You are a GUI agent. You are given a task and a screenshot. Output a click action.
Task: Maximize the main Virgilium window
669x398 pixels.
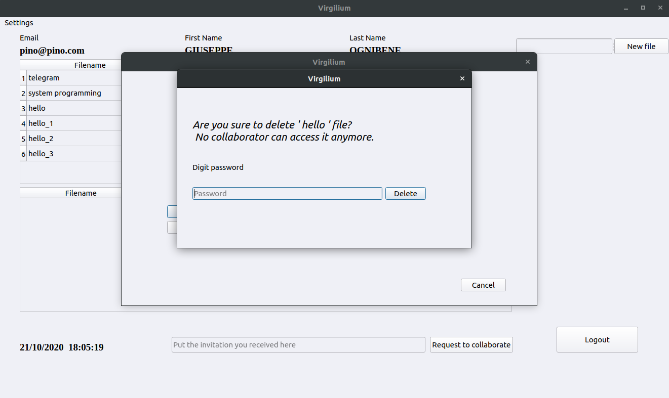point(643,8)
